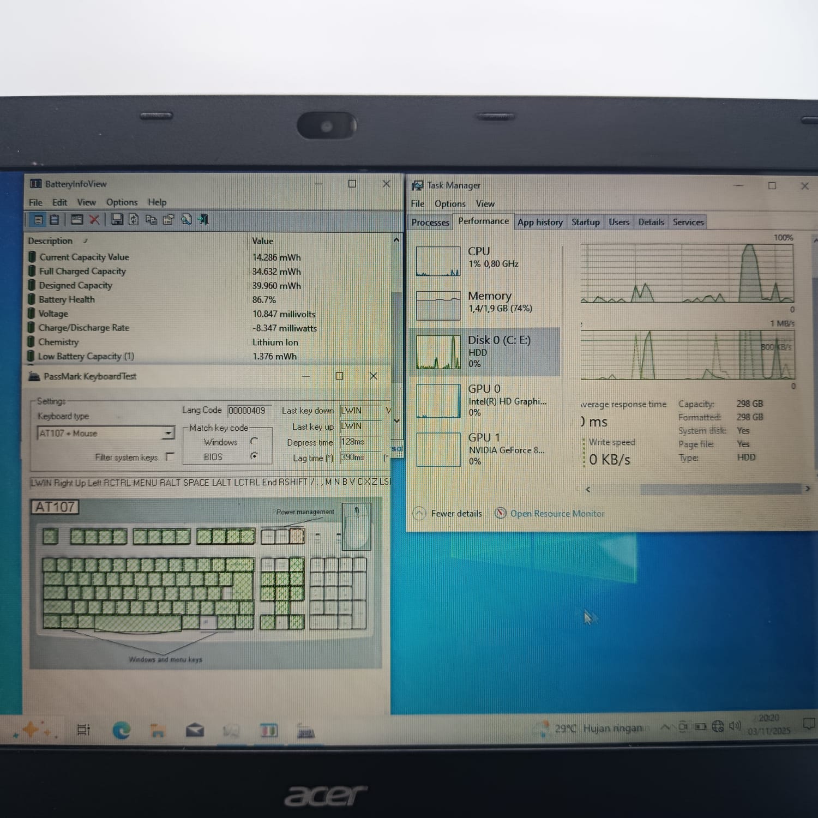Click the Copy selected items icon
Screen dimensions: 818x818
pos(151,219)
